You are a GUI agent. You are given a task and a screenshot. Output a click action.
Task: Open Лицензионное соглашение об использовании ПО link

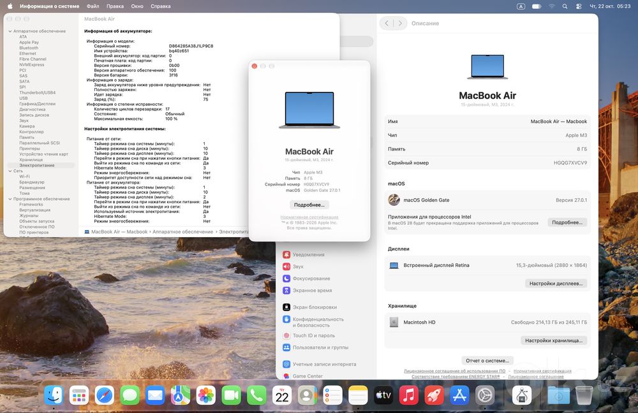tap(454, 371)
